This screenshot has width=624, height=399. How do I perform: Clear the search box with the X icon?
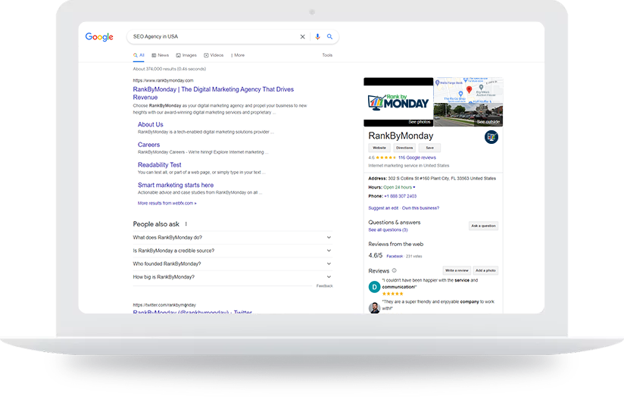[303, 36]
